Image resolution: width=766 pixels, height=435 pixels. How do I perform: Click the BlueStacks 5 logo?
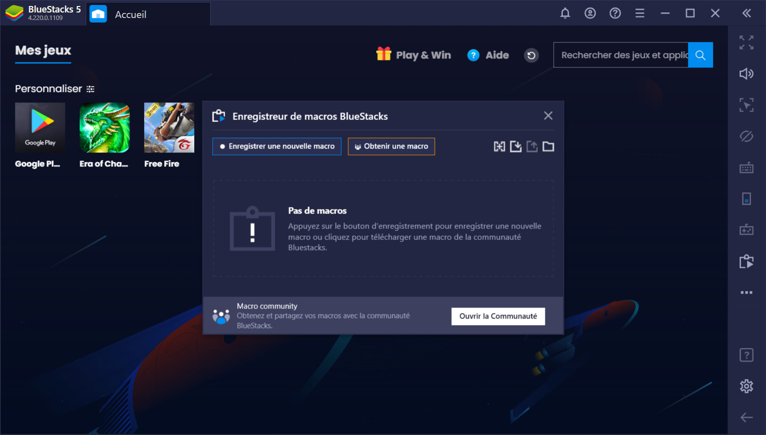coord(15,13)
